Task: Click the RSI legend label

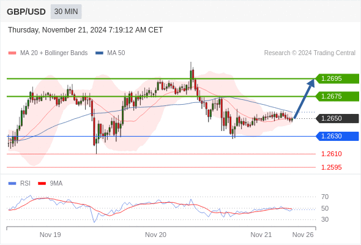Action: coord(25,184)
